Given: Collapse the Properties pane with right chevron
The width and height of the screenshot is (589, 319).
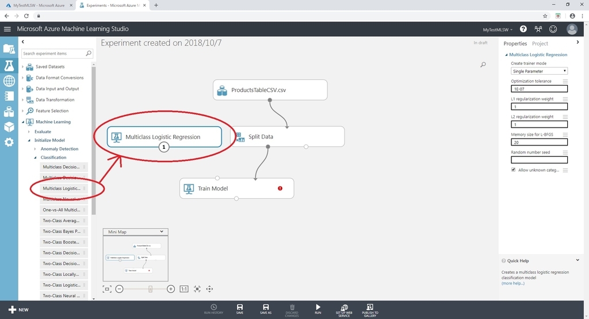Looking at the screenshot, I should pyautogui.click(x=577, y=43).
